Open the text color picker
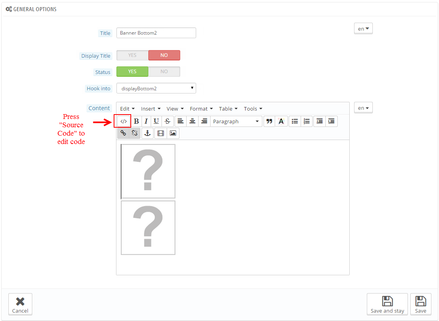Viewport: 439px width, 321px height. coord(281,121)
